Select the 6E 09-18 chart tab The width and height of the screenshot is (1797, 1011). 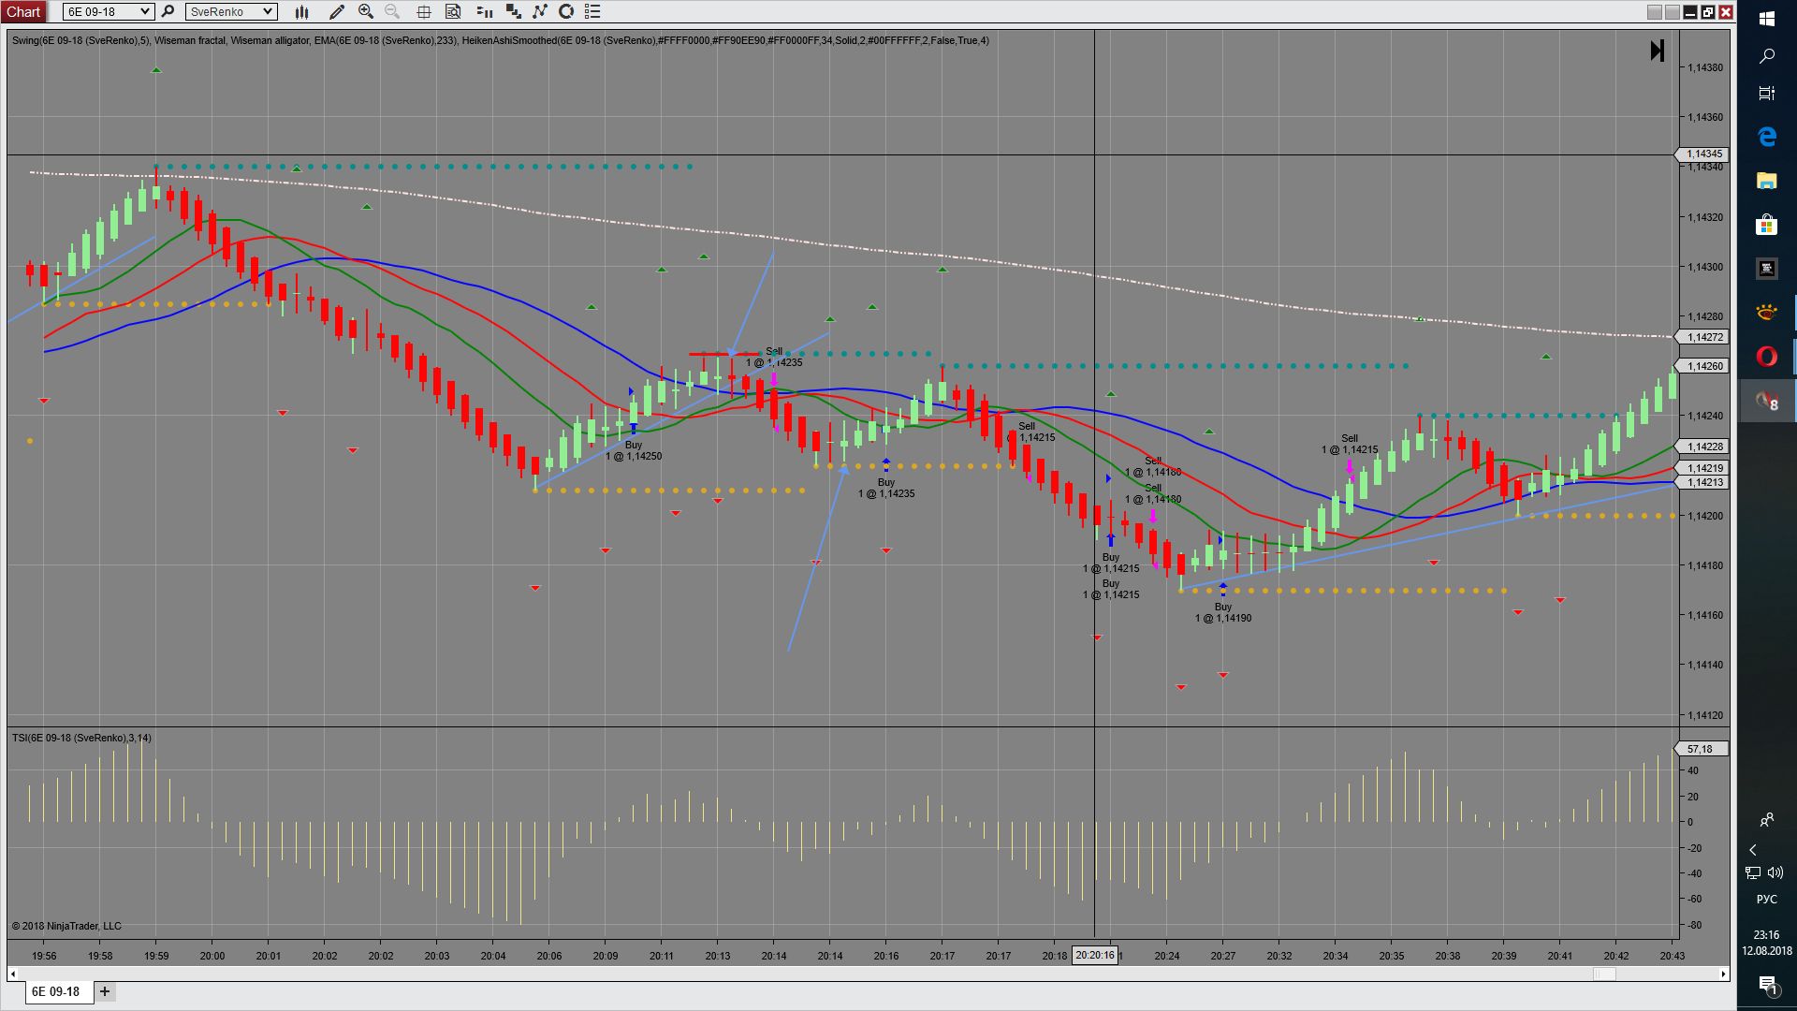coord(59,991)
